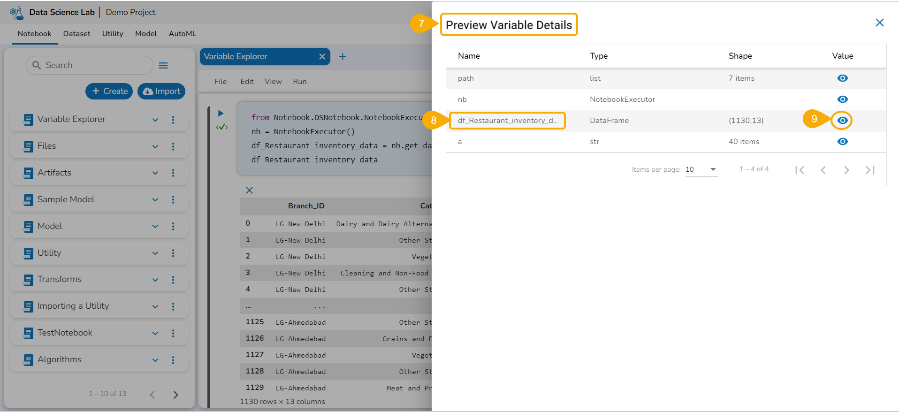Expand the Files notebook entry
The height and width of the screenshot is (412, 899).
coord(155,146)
